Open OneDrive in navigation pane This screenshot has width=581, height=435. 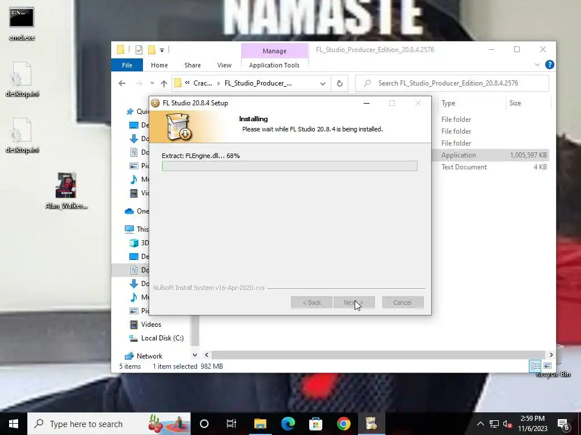click(137, 211)
